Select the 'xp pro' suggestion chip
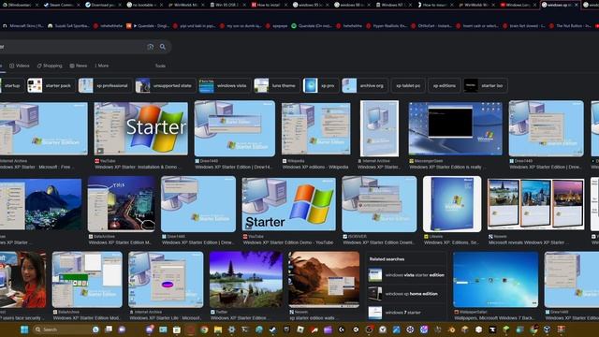Viewport: 599px width, 337px height. point(320,85)
